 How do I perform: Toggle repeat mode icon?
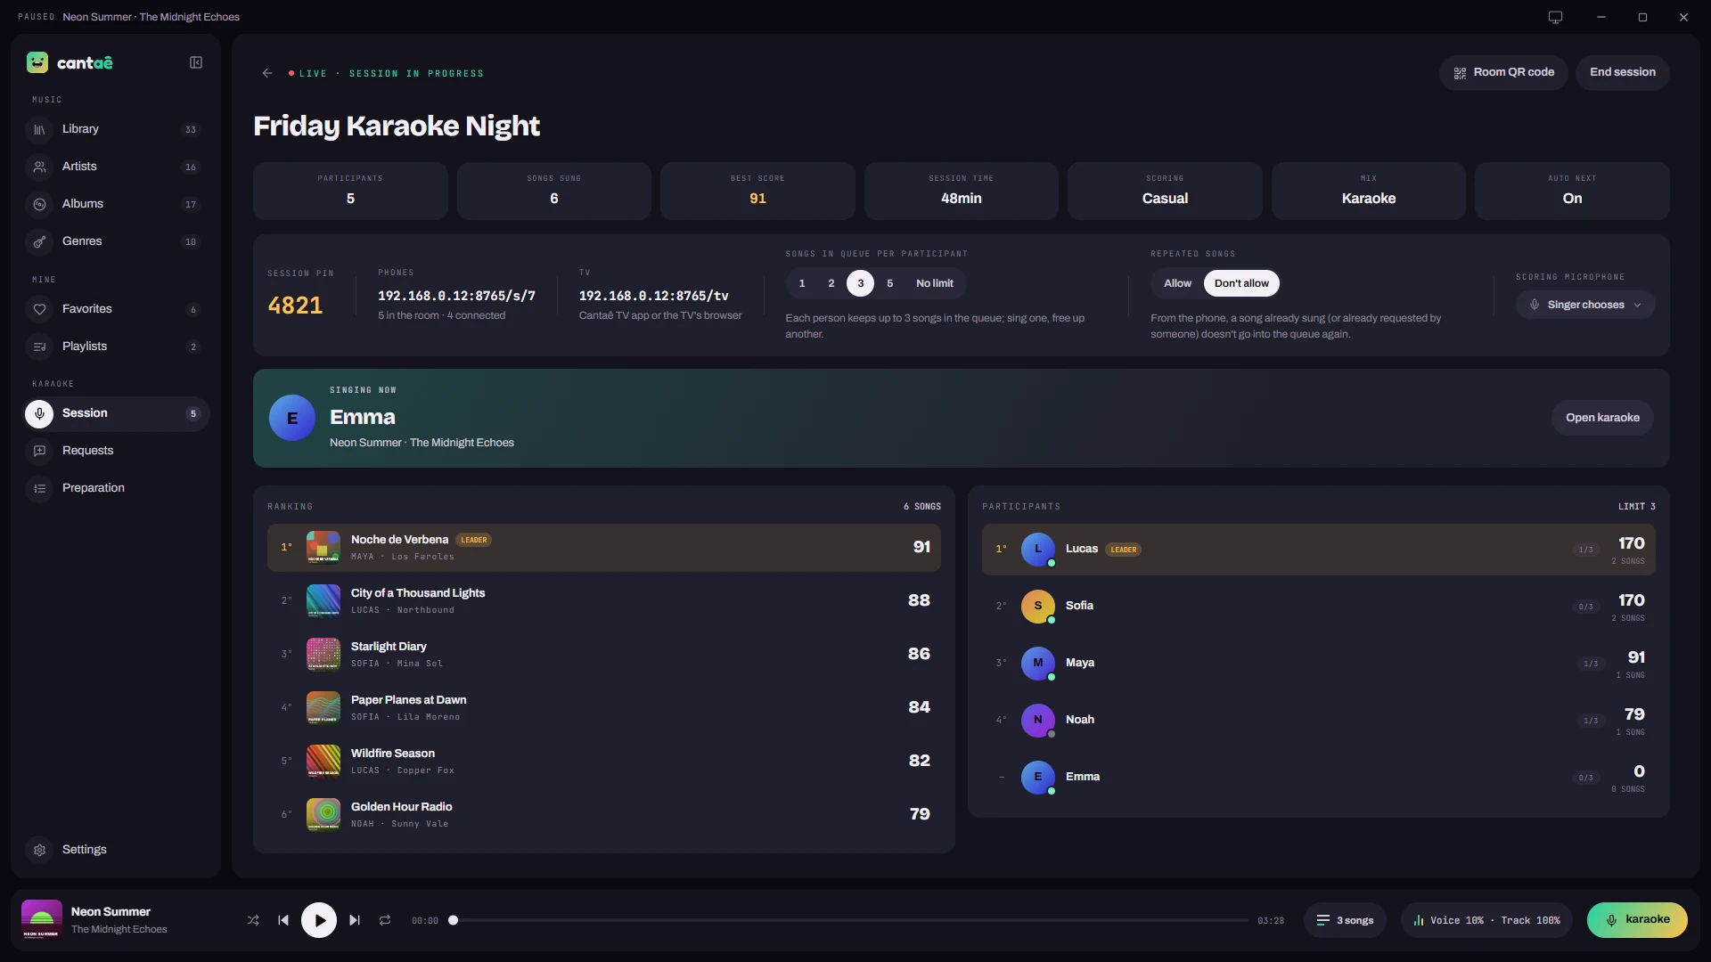click(x=385, y=920)
